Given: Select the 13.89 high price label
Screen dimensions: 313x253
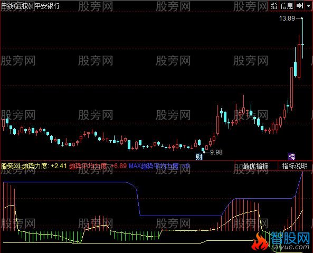Looking at the screenshot, I should (x=287, y=18).
